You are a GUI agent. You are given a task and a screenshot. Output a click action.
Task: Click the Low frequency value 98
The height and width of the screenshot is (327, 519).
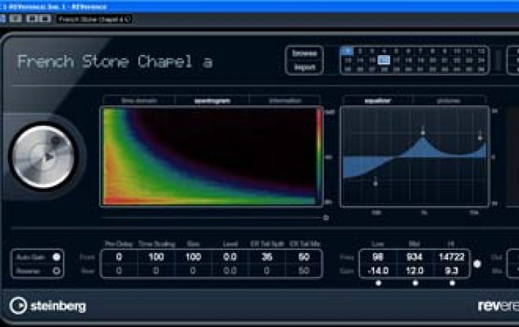click(x=378, y=257)
